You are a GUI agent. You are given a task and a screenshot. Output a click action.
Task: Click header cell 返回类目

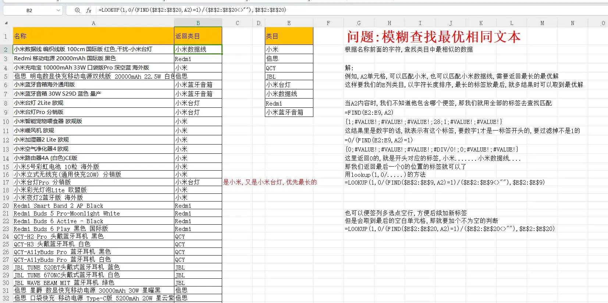pos(198,36)
